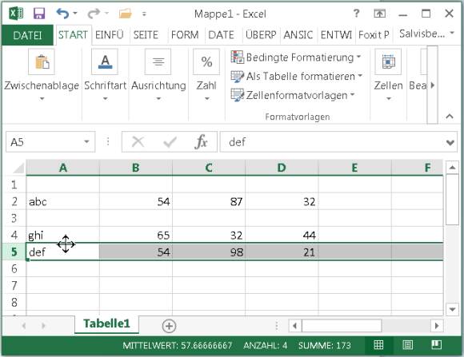The height and width of the screenshot is (357, 464).
Task: Collapse the ribbon with the chevron
Action: coord(450,116)
